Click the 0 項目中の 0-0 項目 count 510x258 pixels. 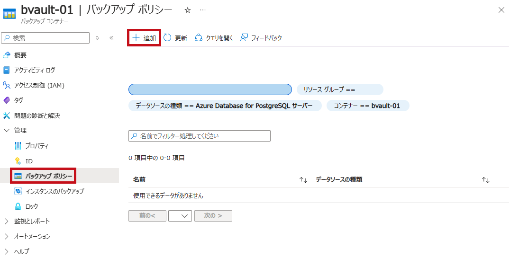[x=156, y=158]
